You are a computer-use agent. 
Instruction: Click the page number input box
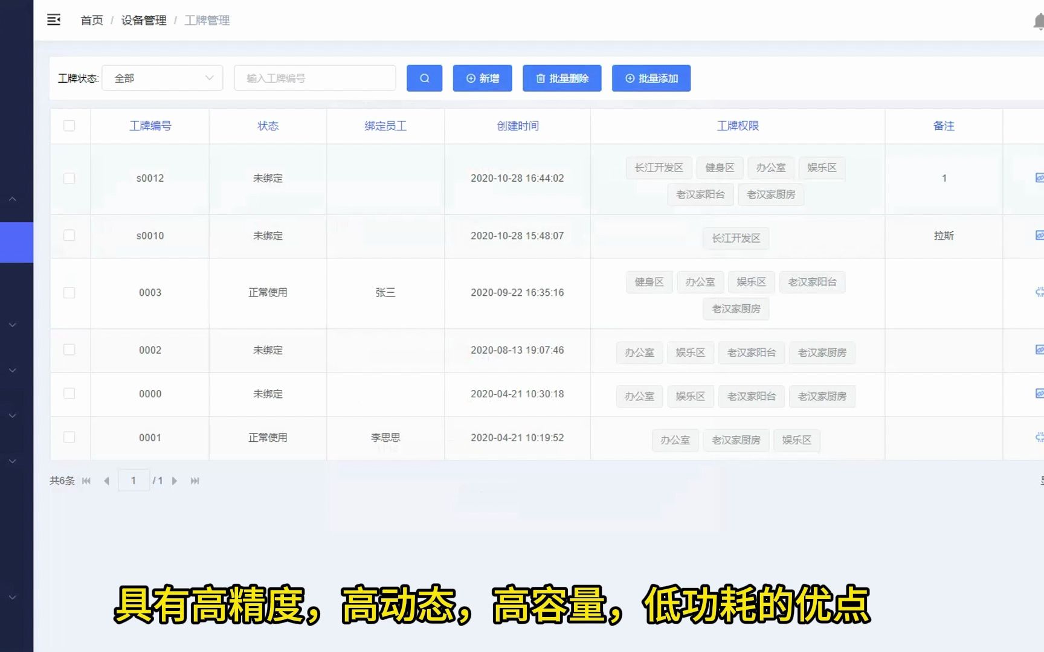(134, 481)
